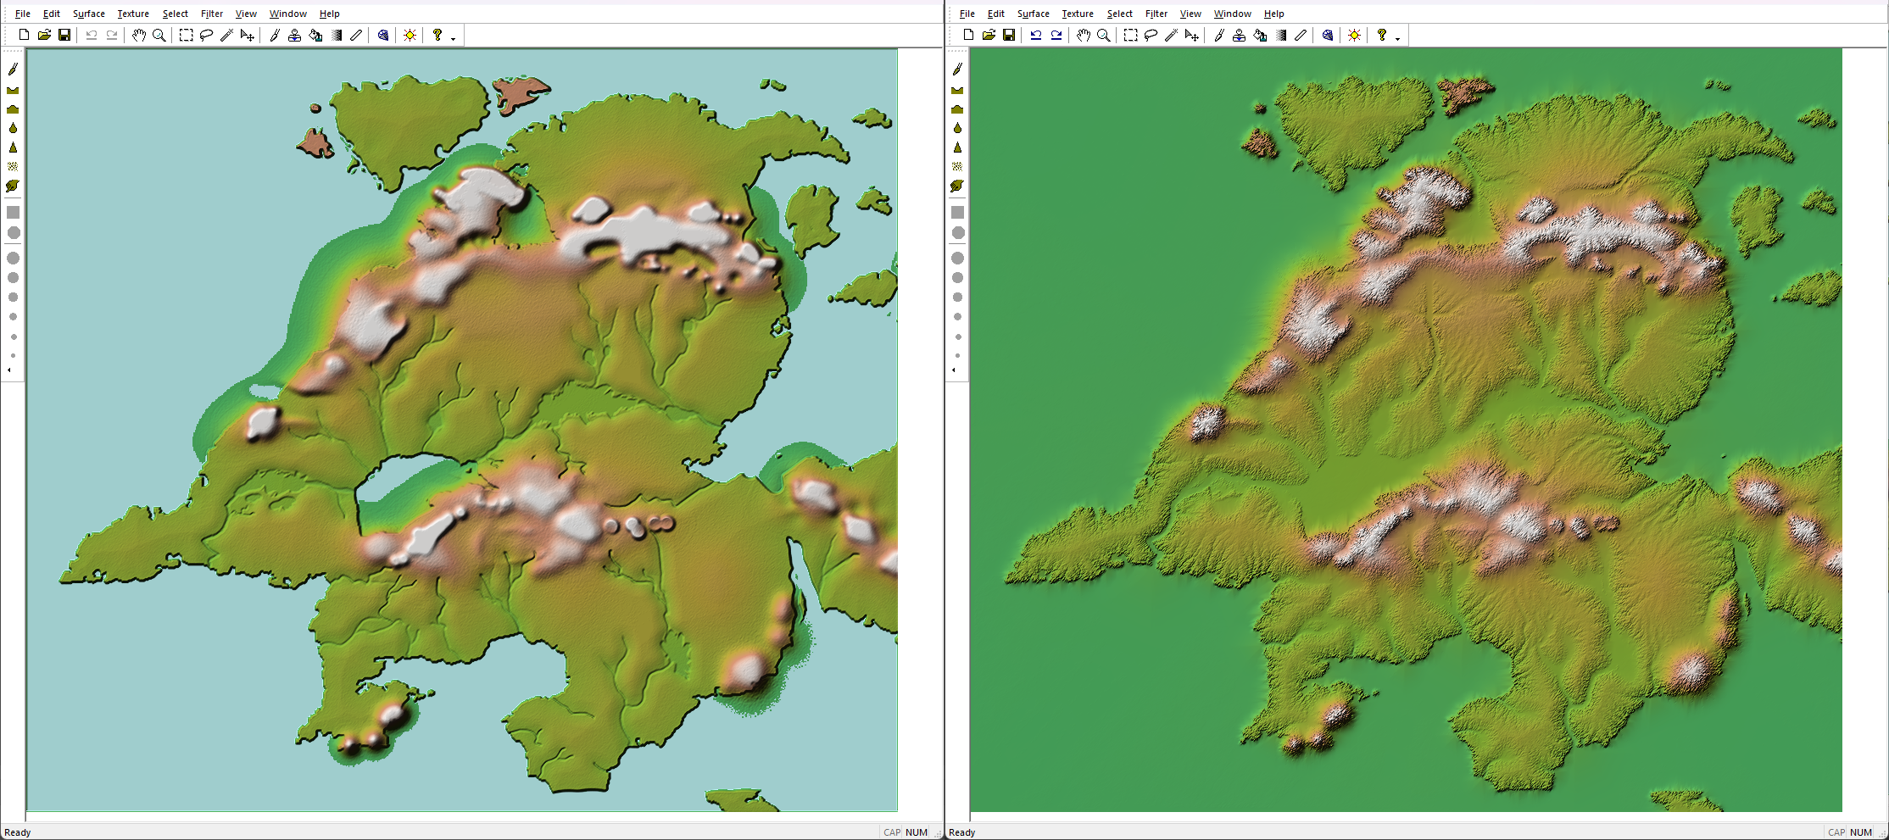Select raise mound tool in left sidebar
Viewport: 1889px width, 840px height.
13,108
